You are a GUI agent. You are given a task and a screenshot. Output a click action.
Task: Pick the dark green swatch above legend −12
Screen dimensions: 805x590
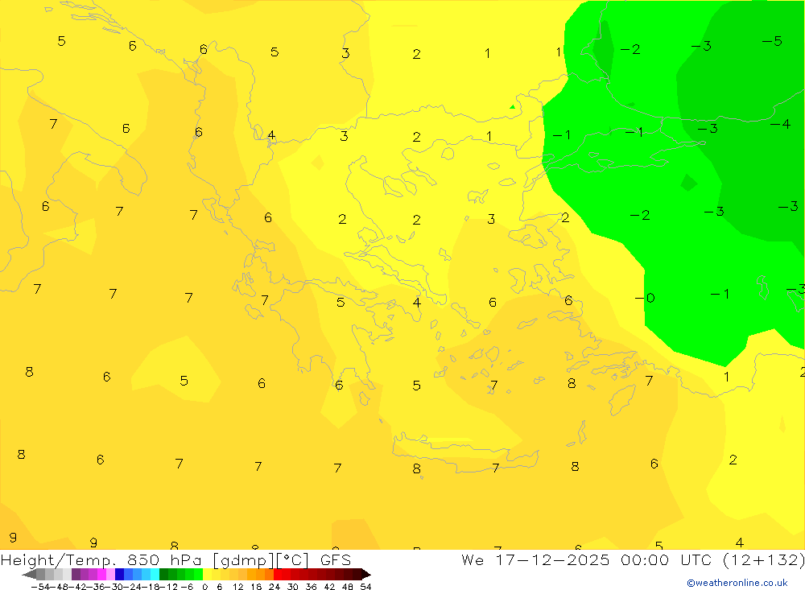(163, 574)
